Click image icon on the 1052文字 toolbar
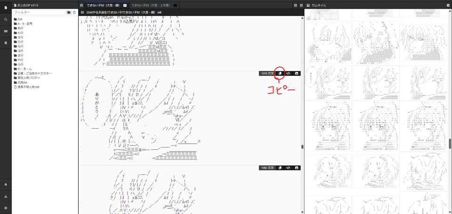Screen dimensions: 452x214 pyautogui.click(x=297, y=168)
